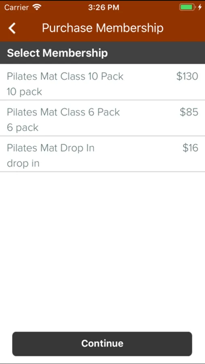The image size is (205, 364).
Task: Select Pilates Mat Class 6 Pack membership
Action: click(x=102, y=118)
